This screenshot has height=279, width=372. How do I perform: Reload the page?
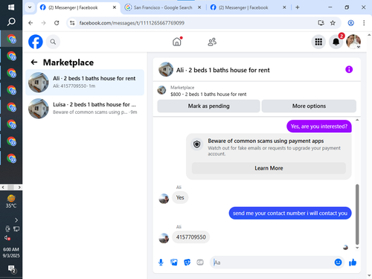[x=57, y=23]
